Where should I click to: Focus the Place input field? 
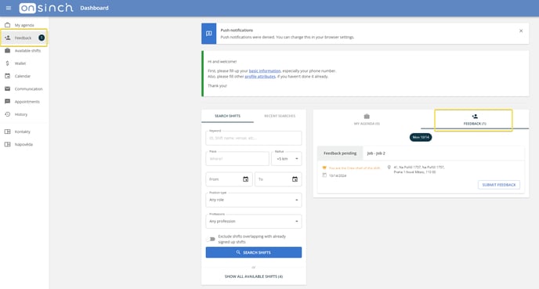coord(237,159)
